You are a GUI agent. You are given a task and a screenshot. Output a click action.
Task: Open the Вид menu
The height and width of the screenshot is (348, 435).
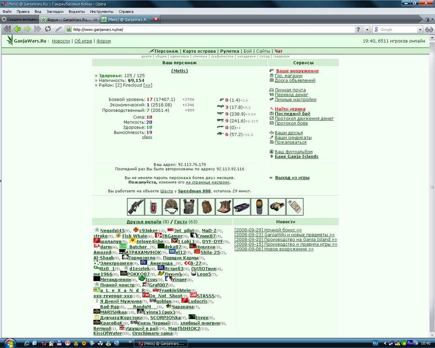click(38, 12)
